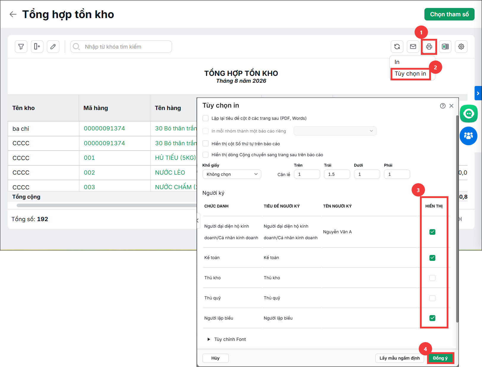This screenshot has width=482, height=367.
Task: Open the filter funnel icon
Action: pos(21,47)
